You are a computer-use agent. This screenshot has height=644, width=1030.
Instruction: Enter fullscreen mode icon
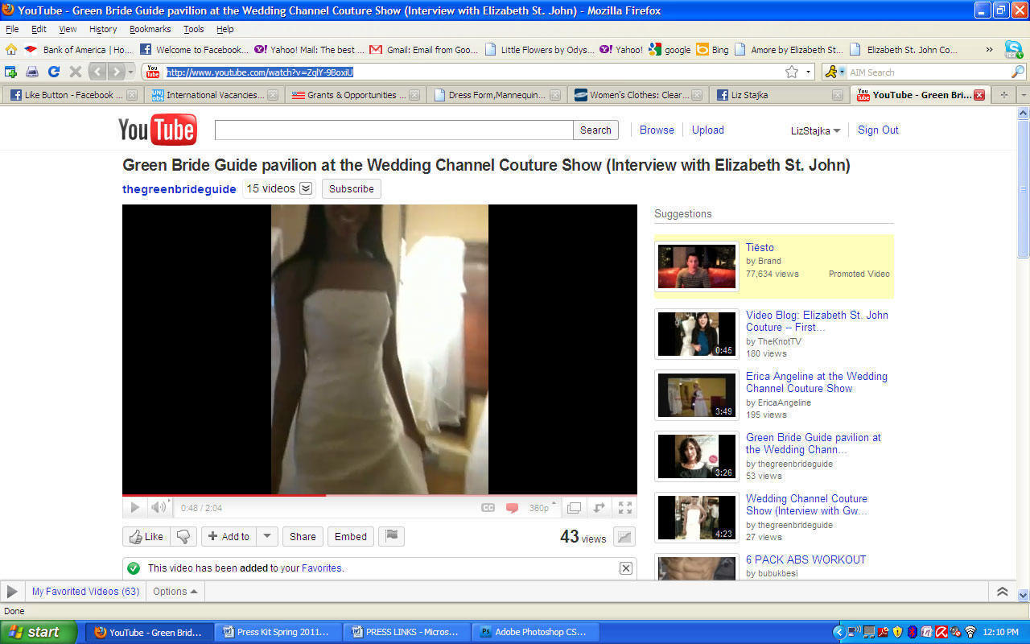624,508
